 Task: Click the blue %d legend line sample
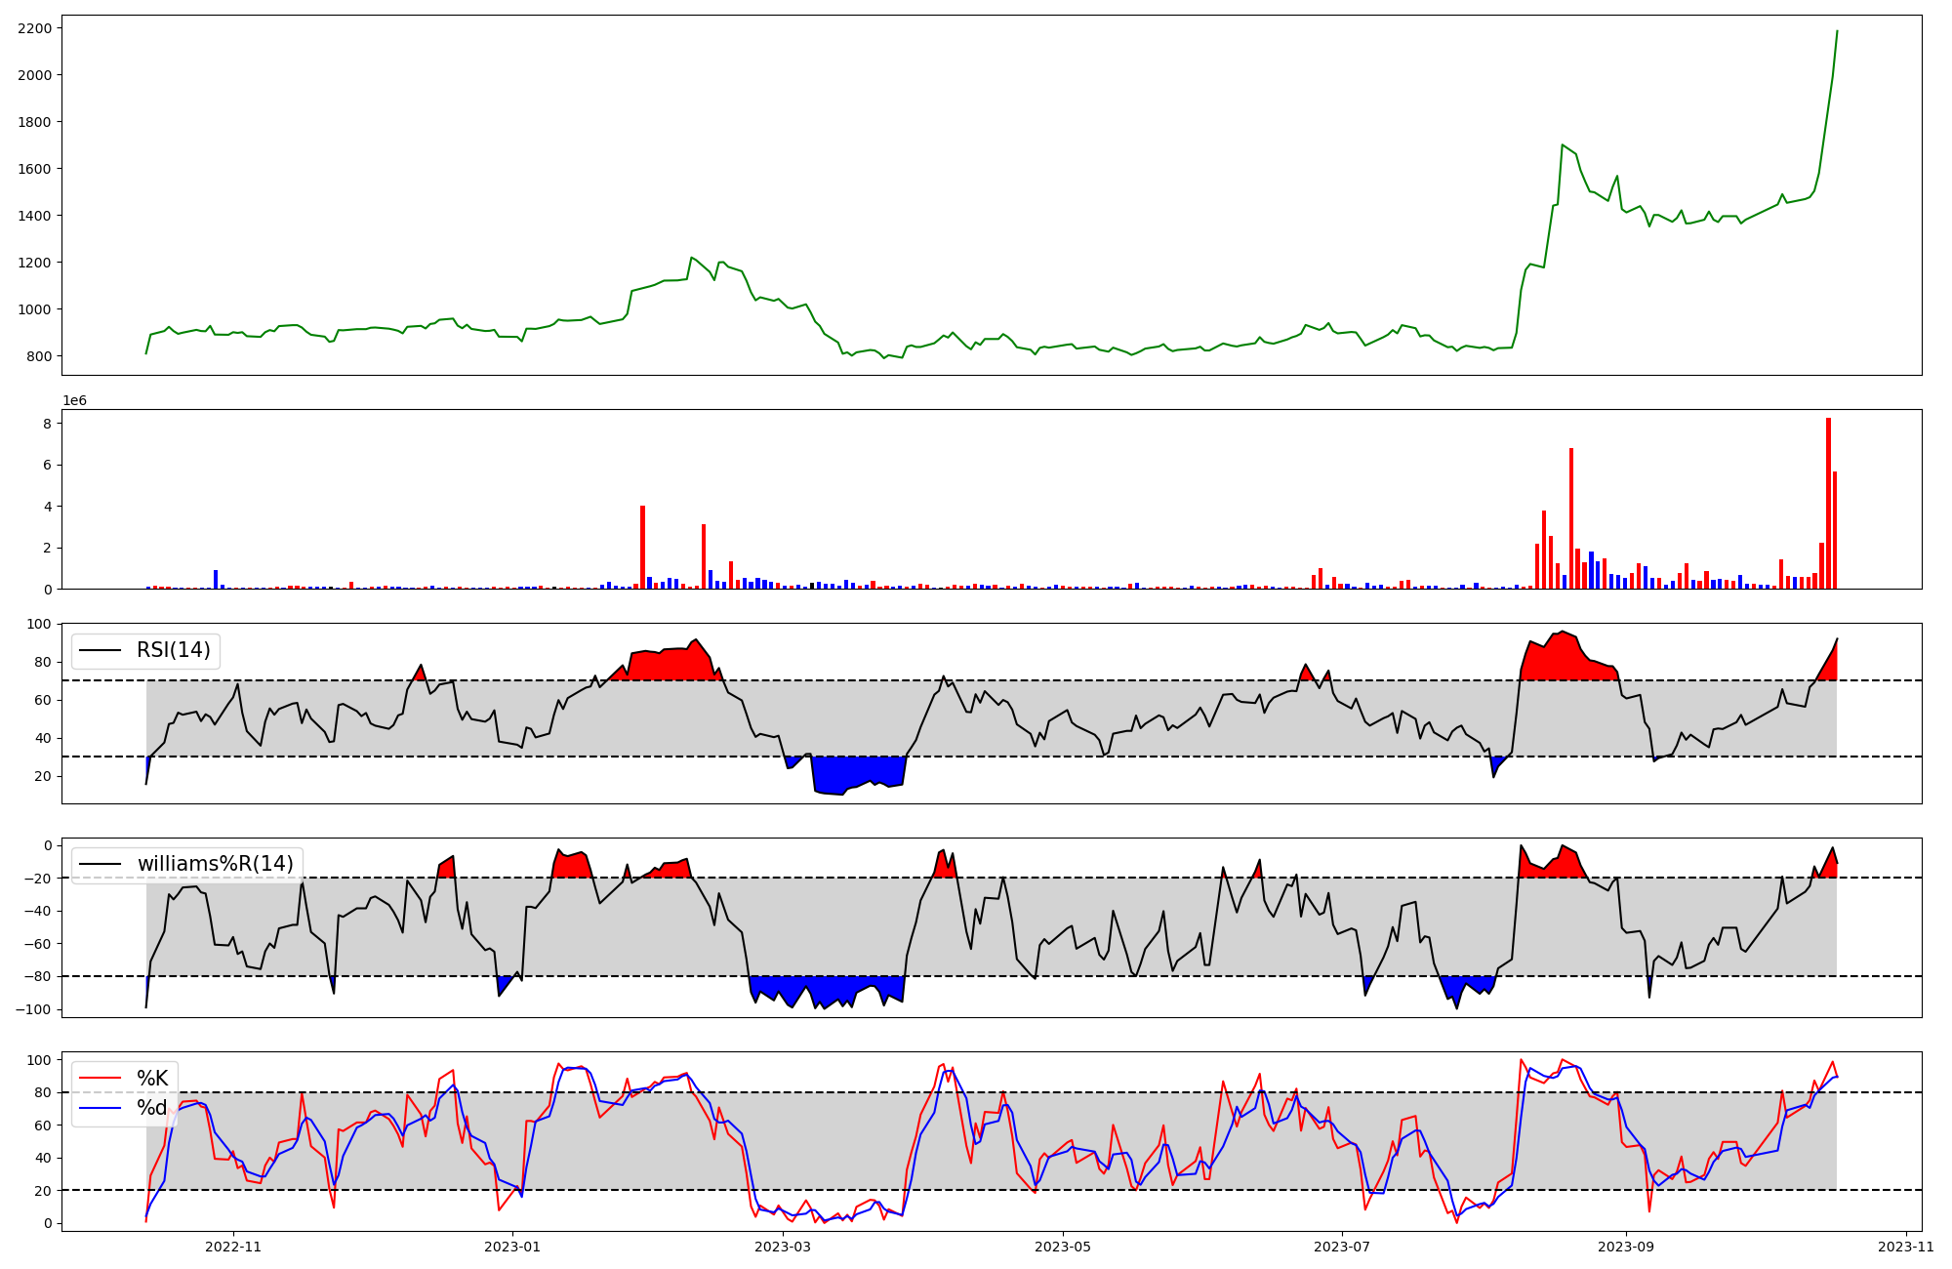pyautogui.click(x=100, y=1108)
